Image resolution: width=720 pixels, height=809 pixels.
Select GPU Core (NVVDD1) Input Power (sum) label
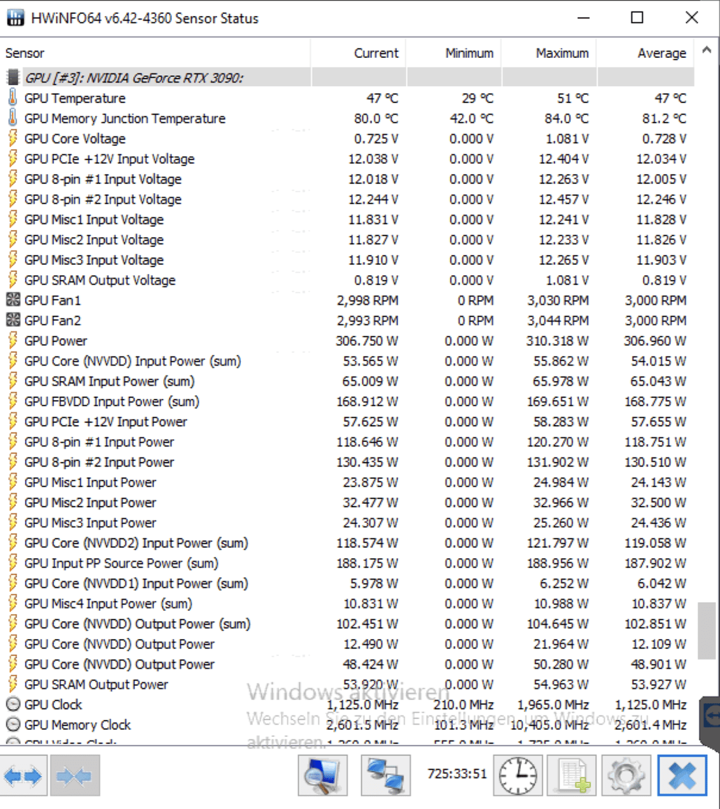click(136, 583)
